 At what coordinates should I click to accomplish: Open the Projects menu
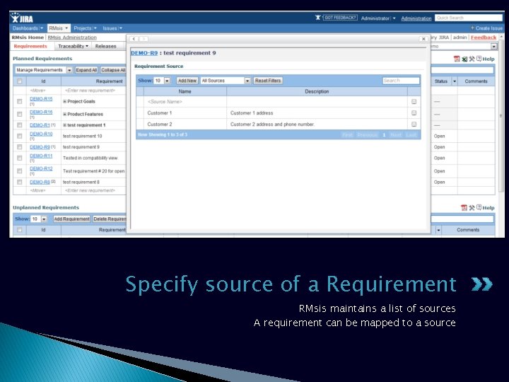(85, 28)
